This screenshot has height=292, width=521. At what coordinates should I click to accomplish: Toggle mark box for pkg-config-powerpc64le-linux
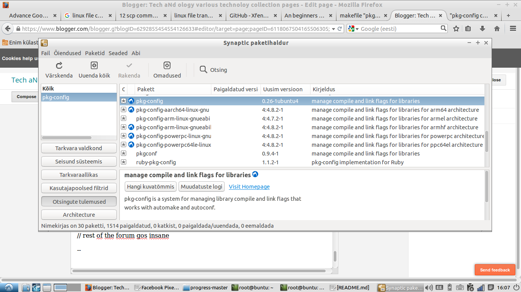pos(124,144)
